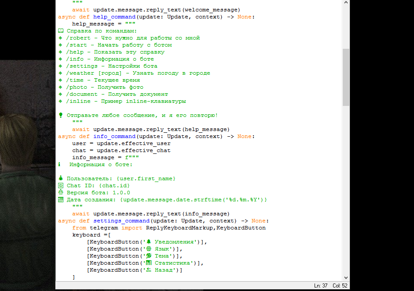Click the "/time" command text

tap(75, 80)
